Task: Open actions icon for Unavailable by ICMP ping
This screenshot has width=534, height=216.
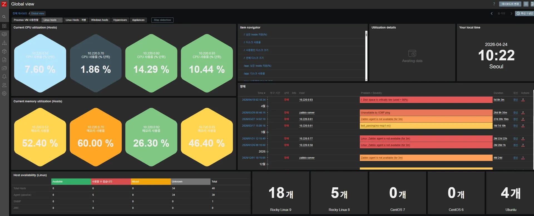Action: coord(523,113)
